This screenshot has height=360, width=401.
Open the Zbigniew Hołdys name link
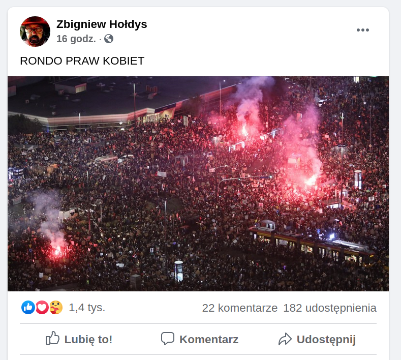coord(102,24)
